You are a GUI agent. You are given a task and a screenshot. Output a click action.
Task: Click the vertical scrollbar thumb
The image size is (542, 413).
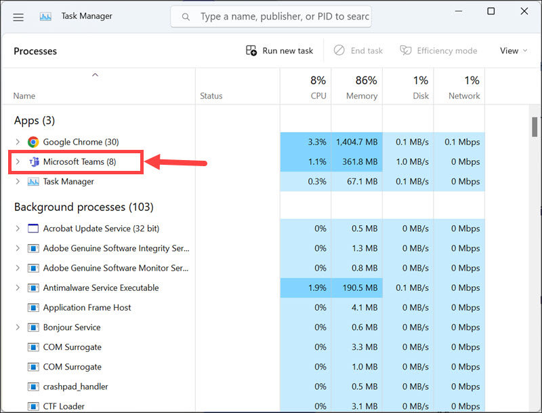[x=535, y=127]
